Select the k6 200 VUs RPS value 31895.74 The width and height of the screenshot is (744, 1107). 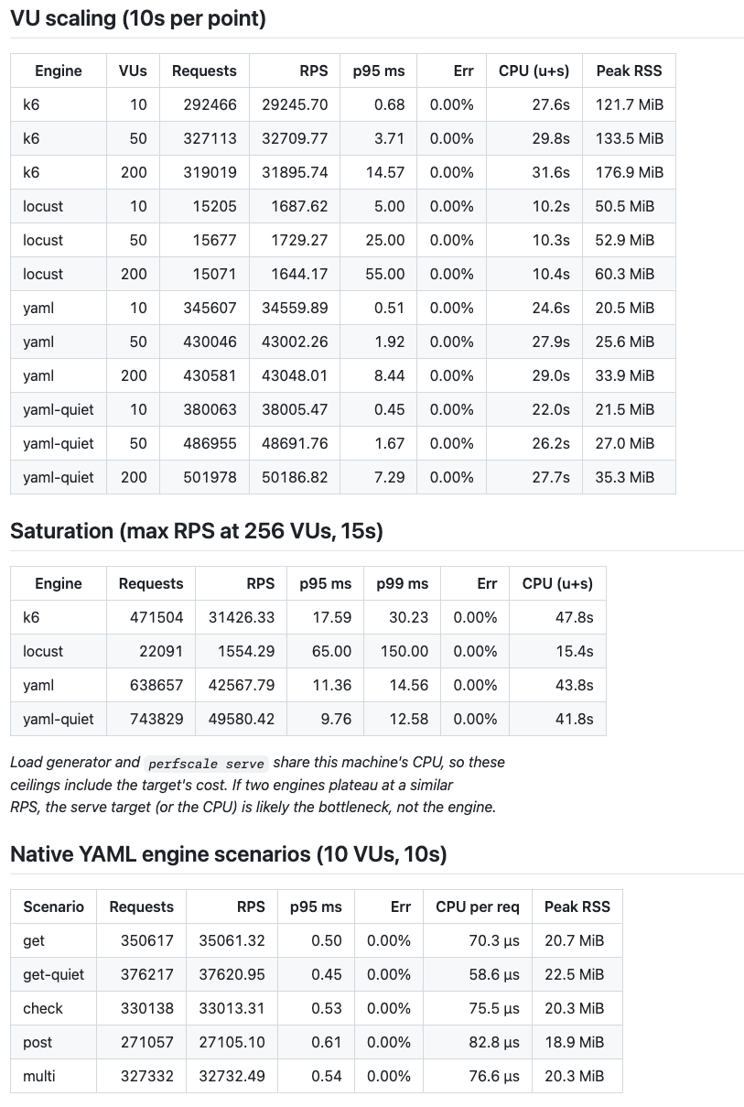click(295, 172)
